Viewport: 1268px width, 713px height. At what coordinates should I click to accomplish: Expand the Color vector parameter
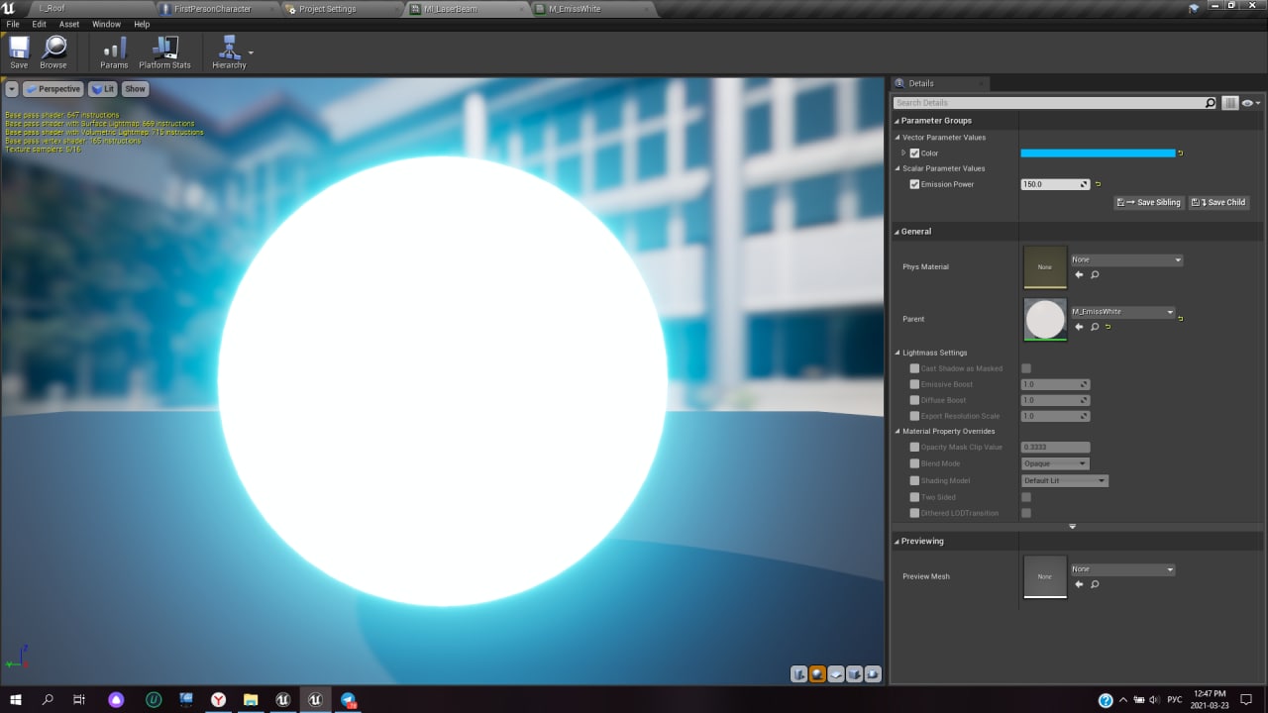pos(903,153)
